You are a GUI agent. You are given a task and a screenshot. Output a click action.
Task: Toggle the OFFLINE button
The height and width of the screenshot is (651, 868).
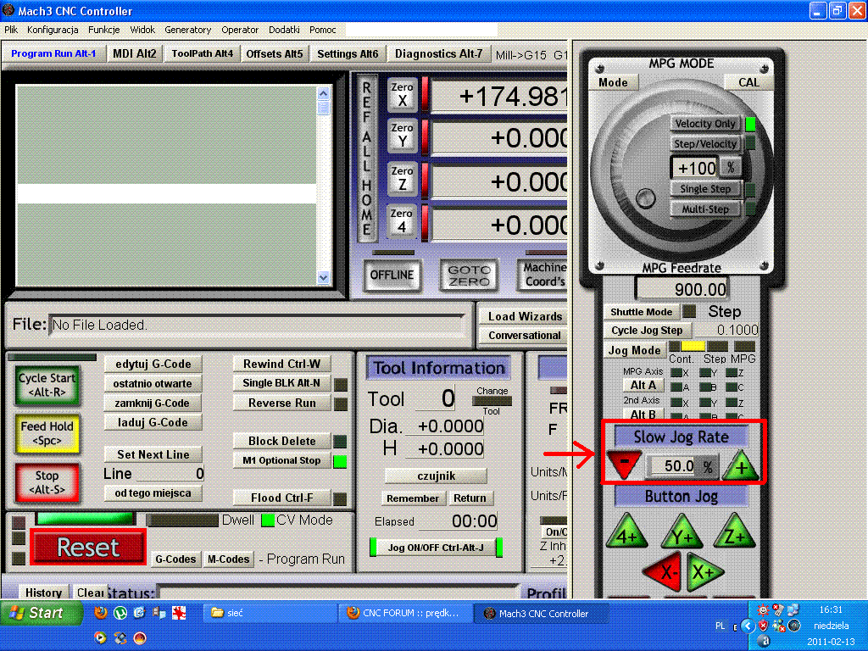(x=392, y=275)
